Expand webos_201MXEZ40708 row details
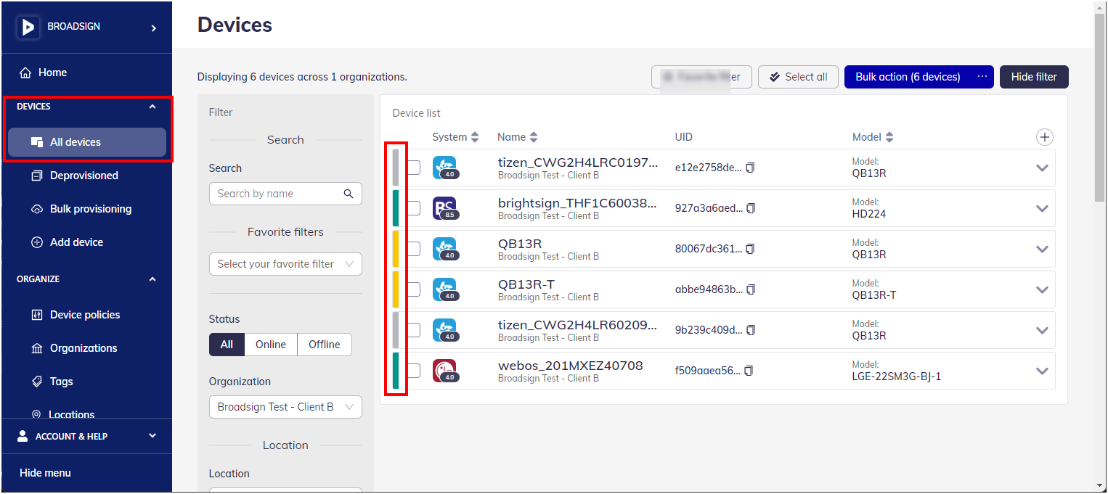1108x494 pixels. pos(1042,371)
